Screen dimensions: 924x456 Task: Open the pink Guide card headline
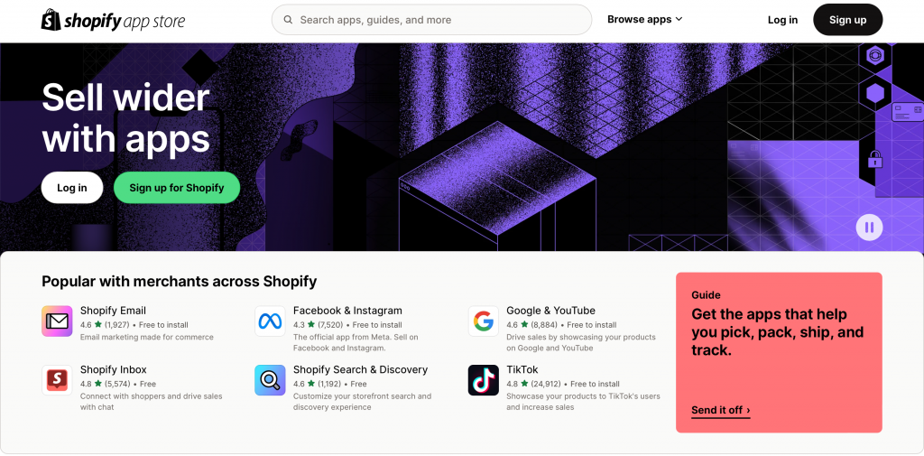777,332
